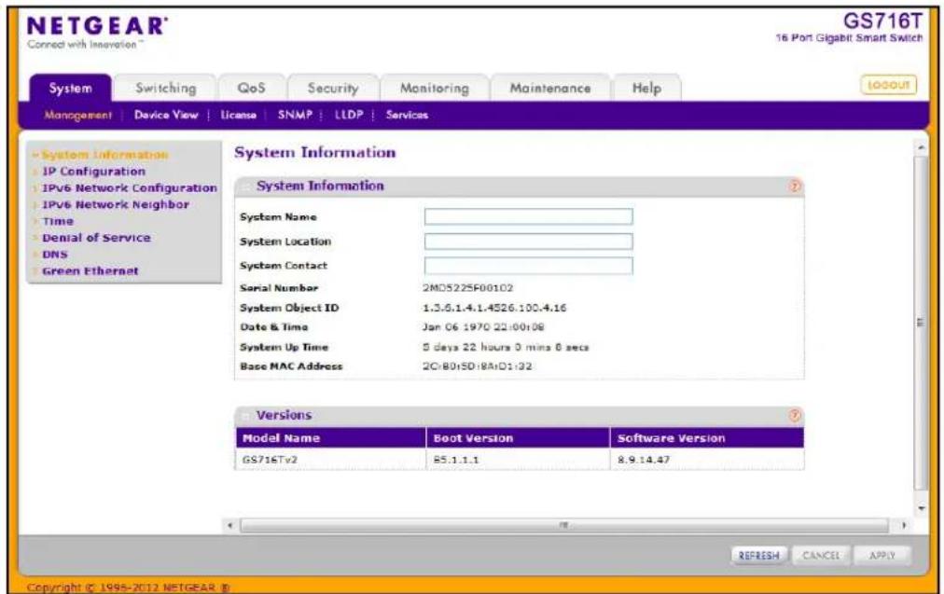Click the REFRESH button

(x=758, y=556)
